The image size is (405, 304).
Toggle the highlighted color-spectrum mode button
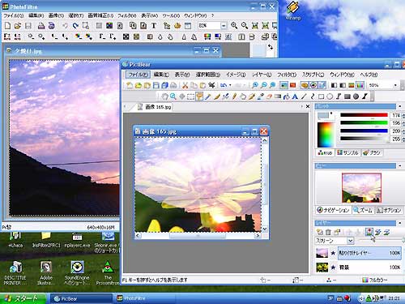point(360,85)
